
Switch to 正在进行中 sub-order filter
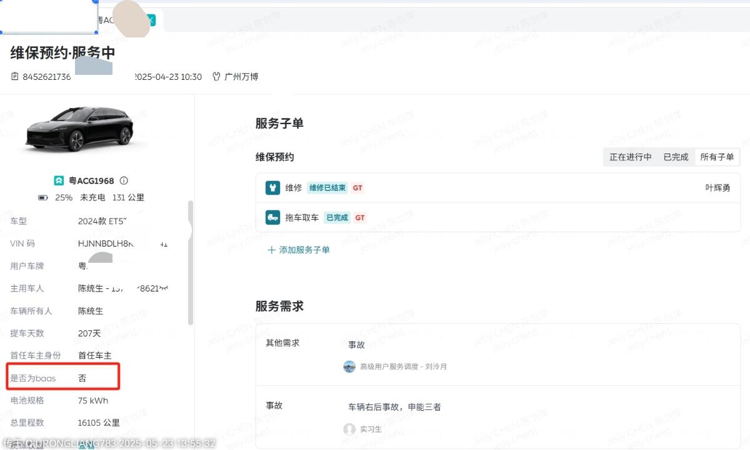631,157
